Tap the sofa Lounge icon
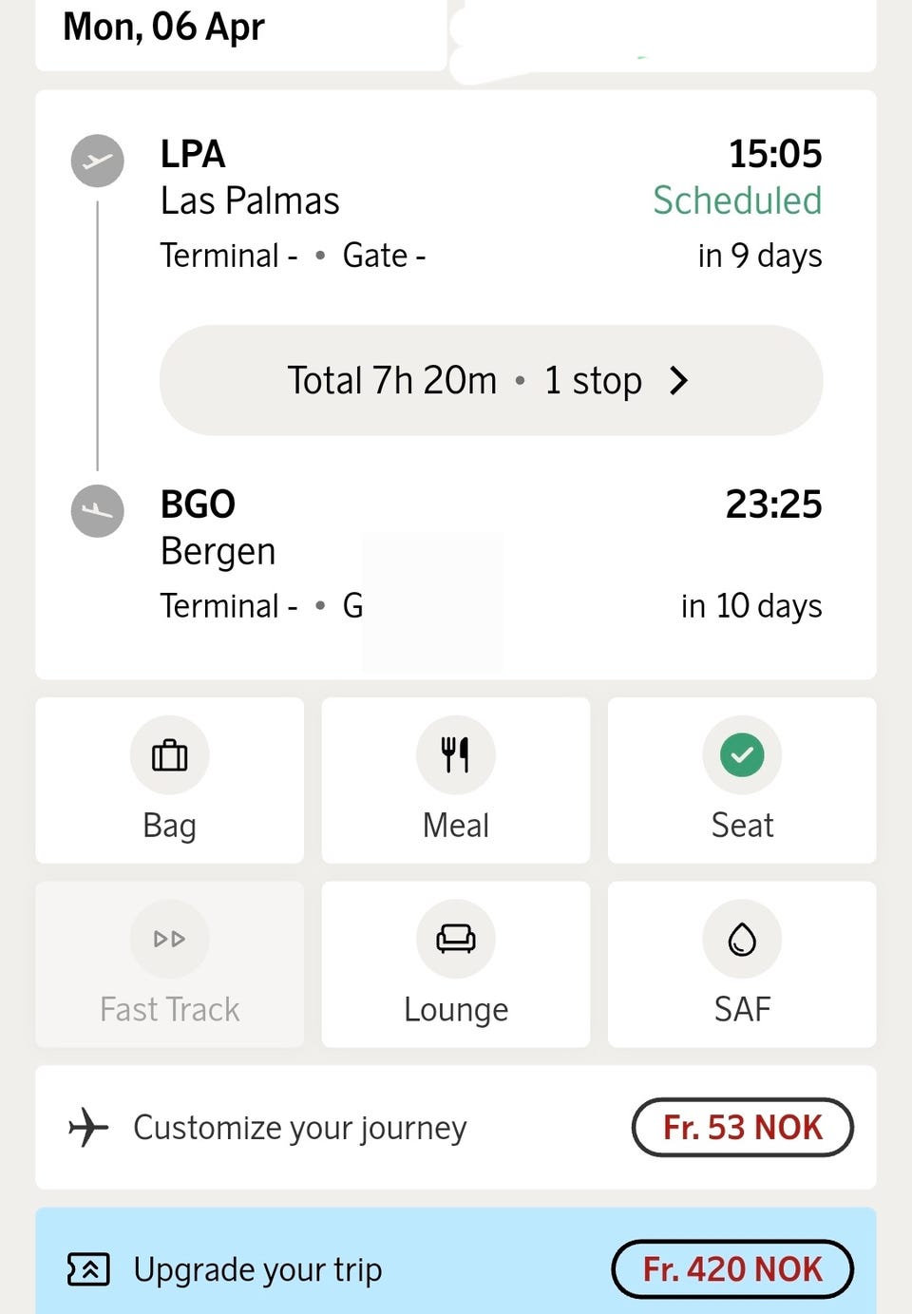Viewport: 912px width, 1314px height. coord(456,940)
